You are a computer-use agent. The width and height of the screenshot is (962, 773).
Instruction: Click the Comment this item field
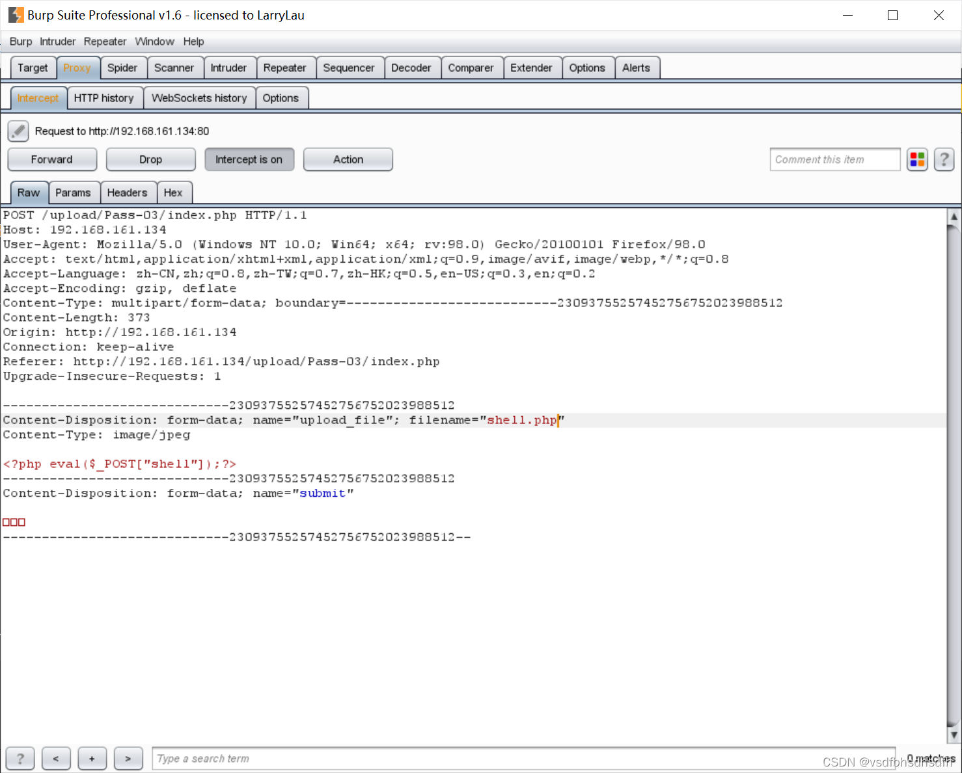pyautogui.click(x=835, y=159)
